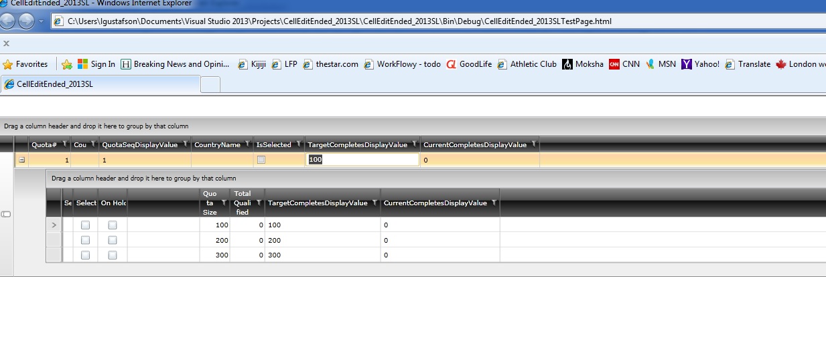This screenshot has width=826, height=351.
Task: Open the WorkFlowy - todo favorite
Action: click(x=402, y=64)
